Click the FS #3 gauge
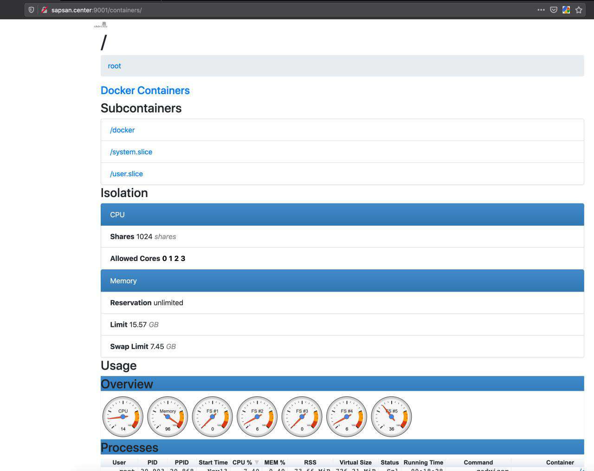This screenshot has height=471, width=594. (302, 417)
